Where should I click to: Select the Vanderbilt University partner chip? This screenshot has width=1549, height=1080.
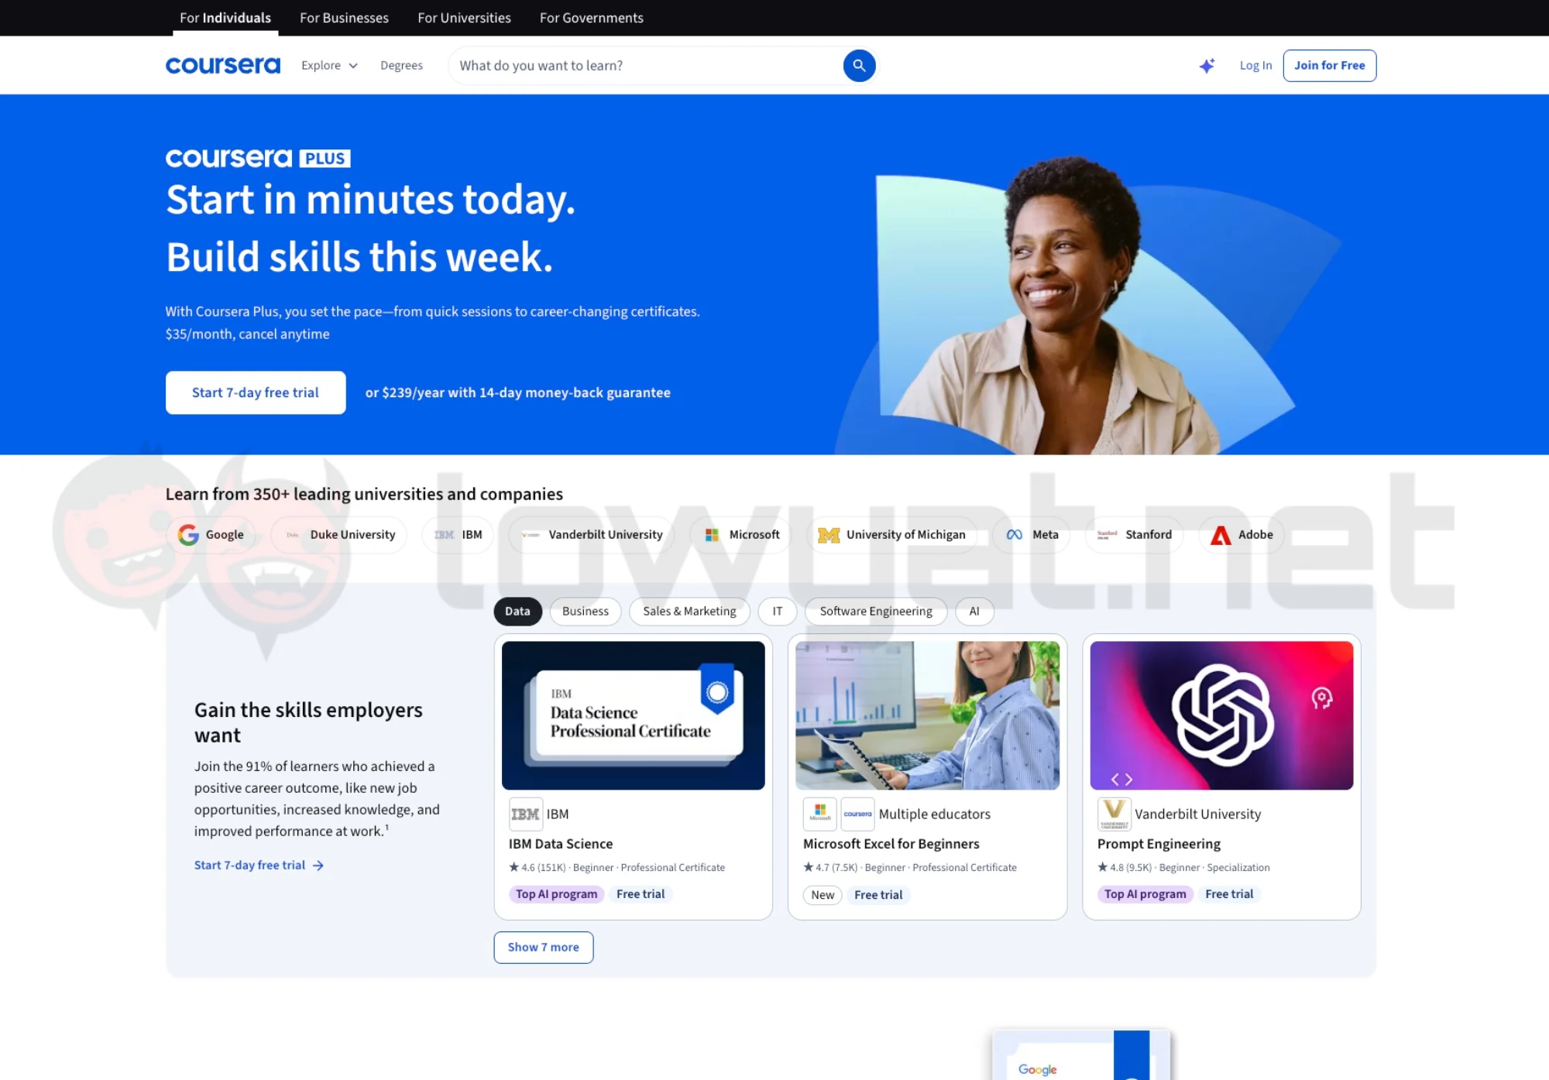click(x=592, y=534)
